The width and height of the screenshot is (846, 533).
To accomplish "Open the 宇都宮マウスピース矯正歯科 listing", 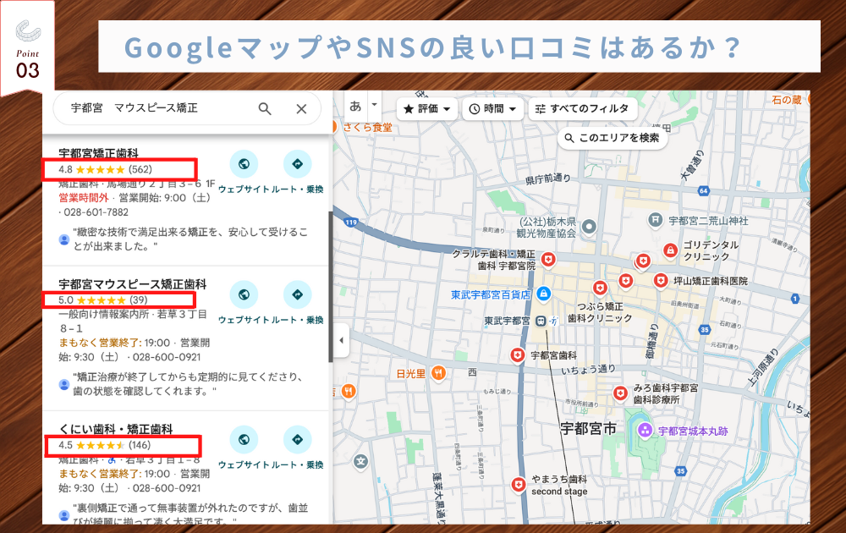I will coord(133,283).
